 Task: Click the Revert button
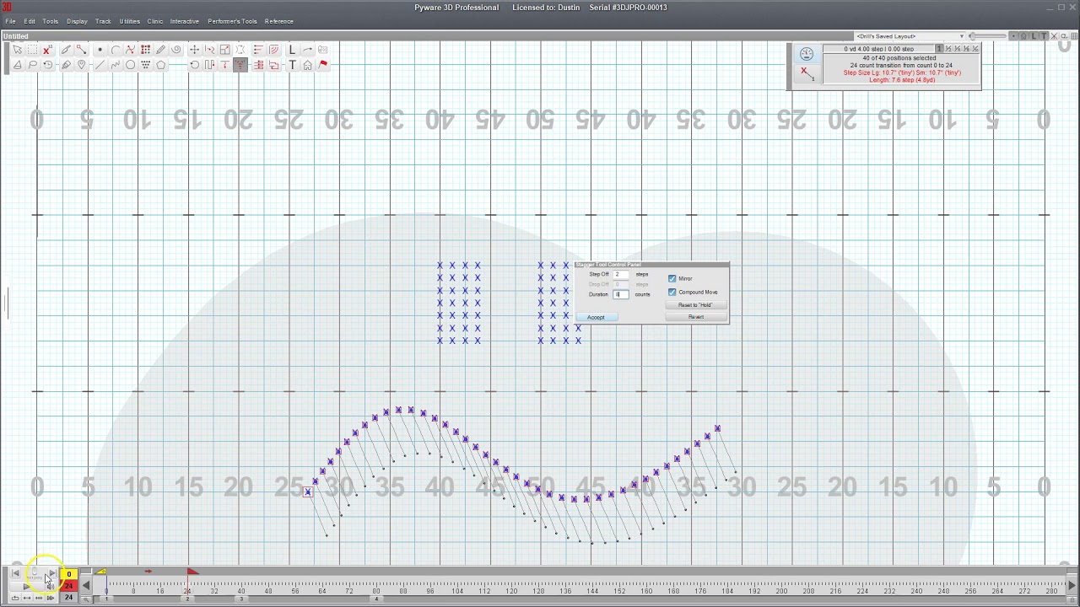695,317
